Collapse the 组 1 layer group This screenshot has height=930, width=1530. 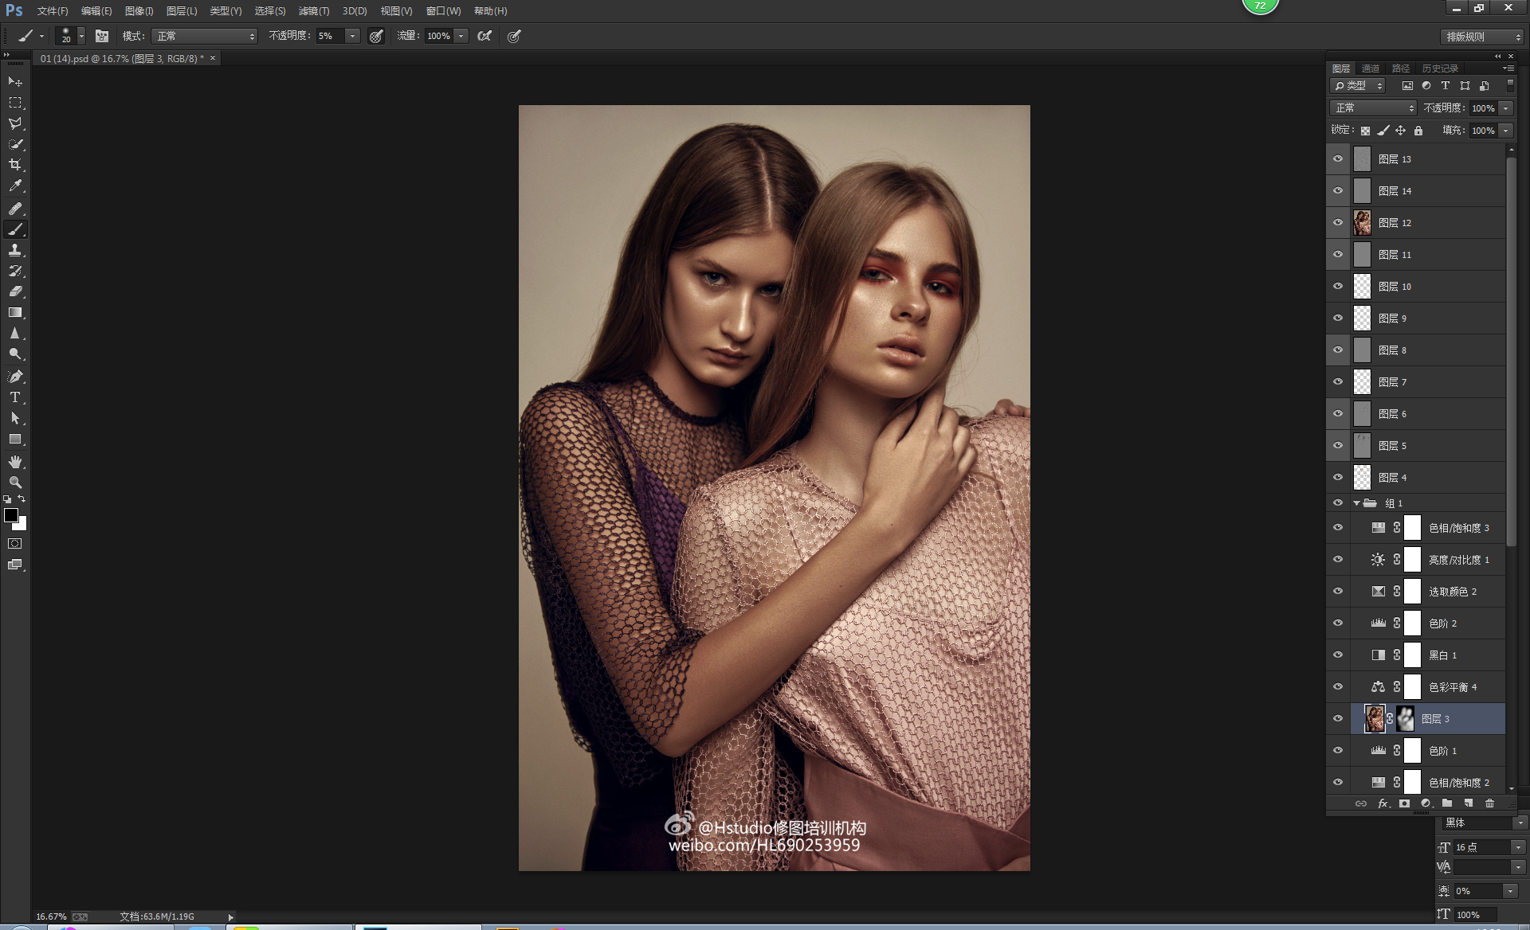click(1356, 503)
